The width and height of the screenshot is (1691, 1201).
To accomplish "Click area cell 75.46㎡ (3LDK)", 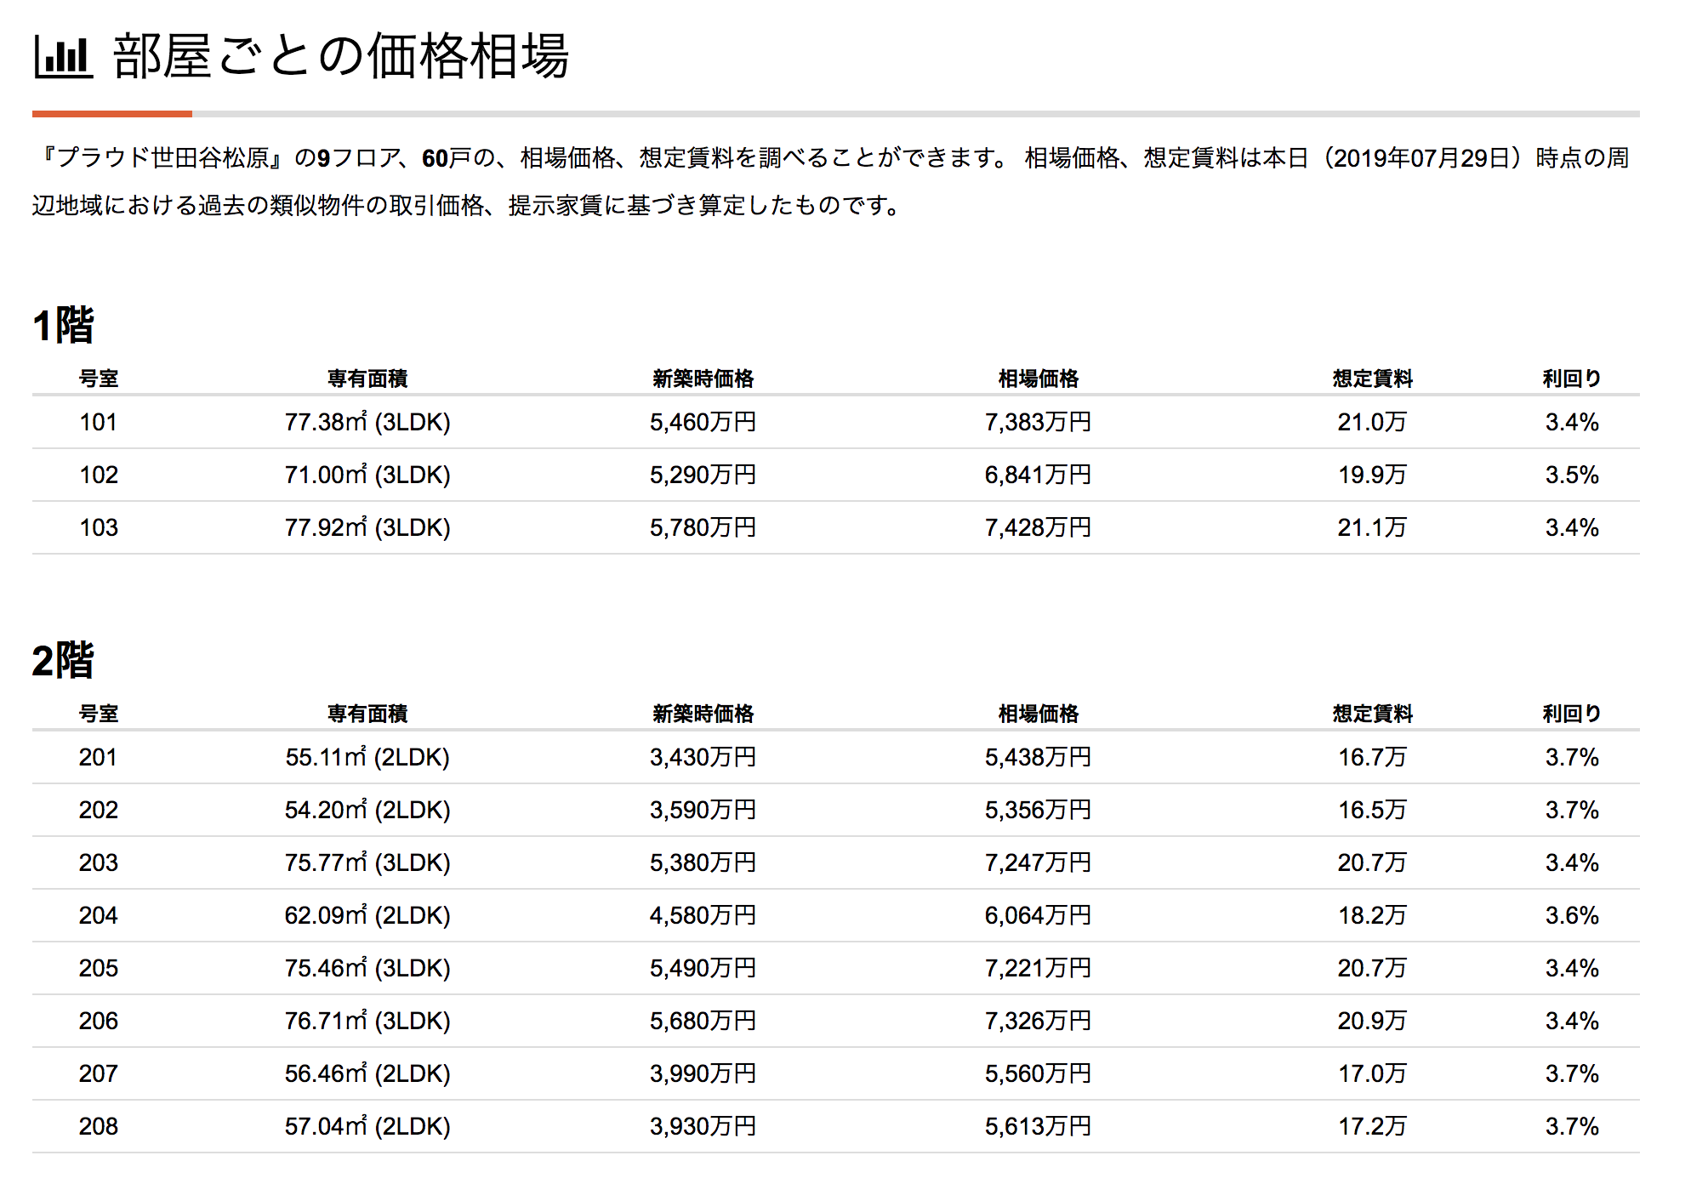I will [x=367, y=968].
